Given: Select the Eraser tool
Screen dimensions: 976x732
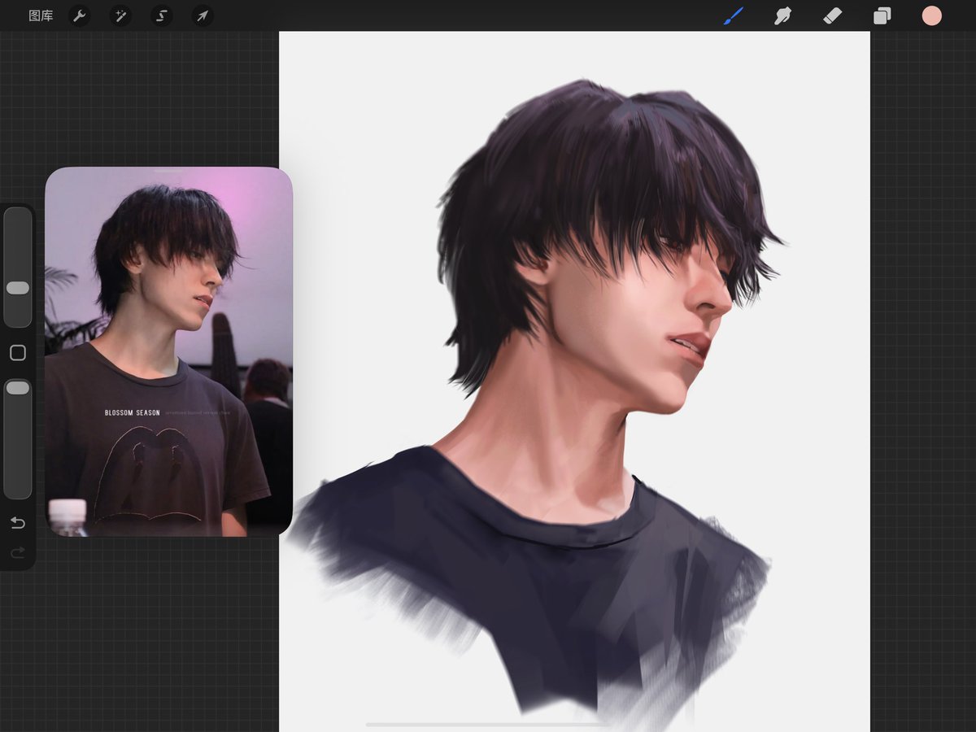Looking at the screenshot, I should tap(832, 15).
